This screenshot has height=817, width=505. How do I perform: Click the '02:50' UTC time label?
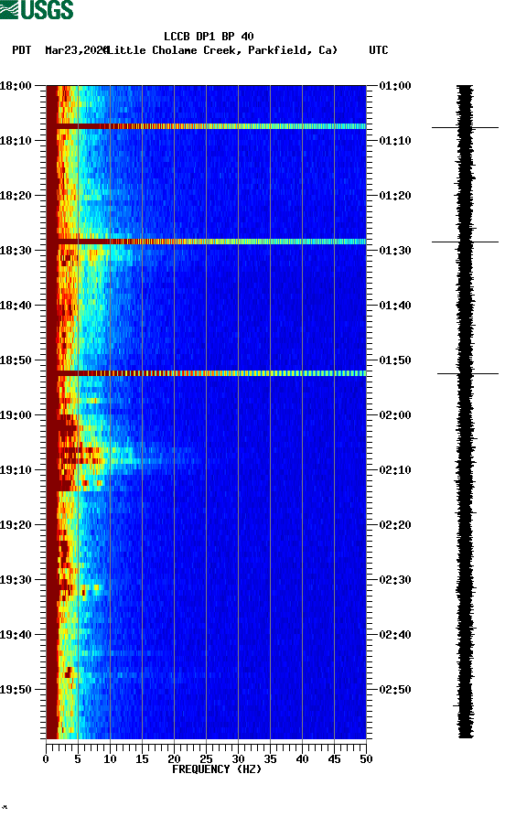395,689
